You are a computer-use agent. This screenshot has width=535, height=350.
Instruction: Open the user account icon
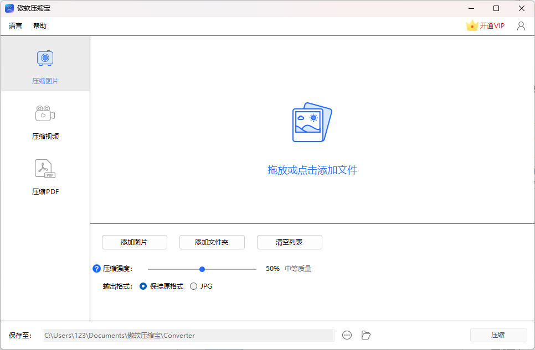(x=521, y=25)
